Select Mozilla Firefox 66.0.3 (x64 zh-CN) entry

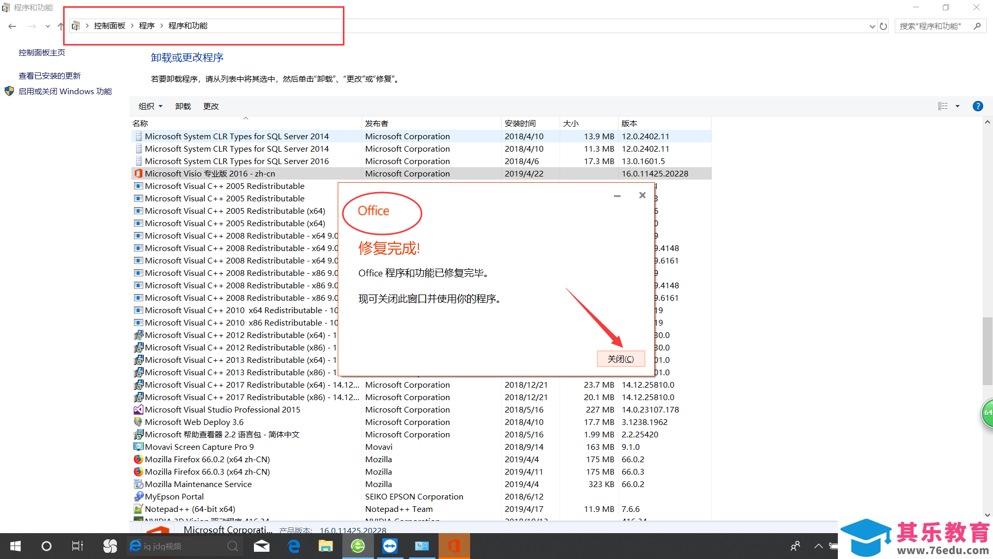[421, 472]
